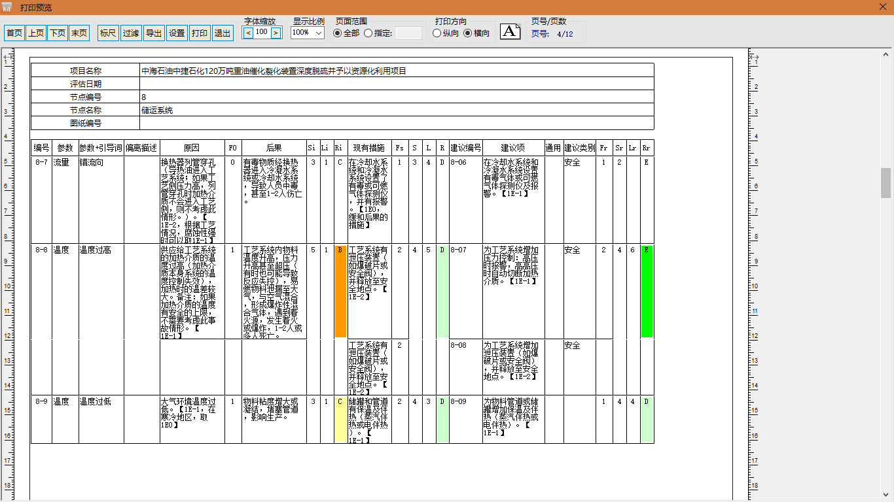Click the node name value 储运系统
This screenshot has width=894, height=502.
click(157, 110)
